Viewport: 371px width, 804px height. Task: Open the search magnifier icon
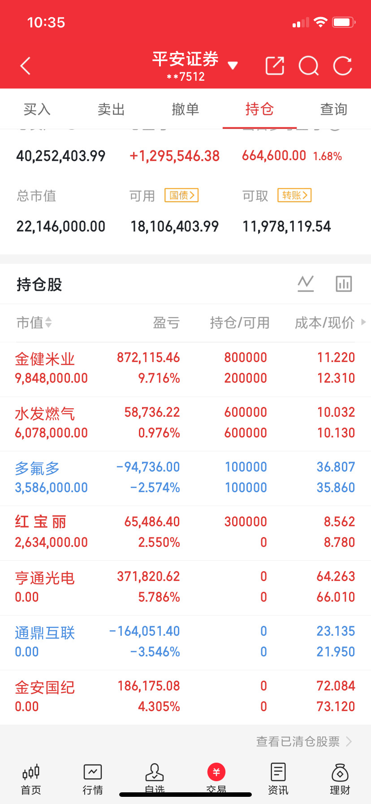[309, 66]
